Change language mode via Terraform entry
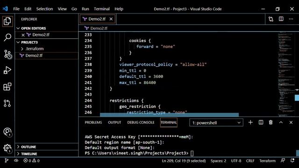Image resolution: width=299 pixels, height=168 pixels. tap(267, 161)
